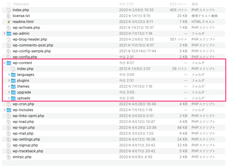Click the themes folder icon

pos(13,86)
